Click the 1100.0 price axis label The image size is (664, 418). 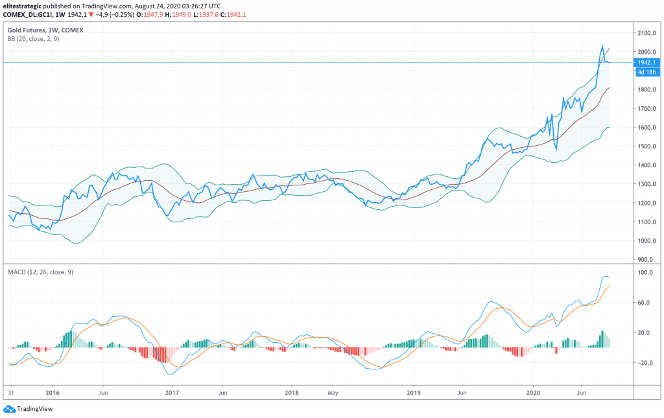pyautogui.click(x=646, y=222)
